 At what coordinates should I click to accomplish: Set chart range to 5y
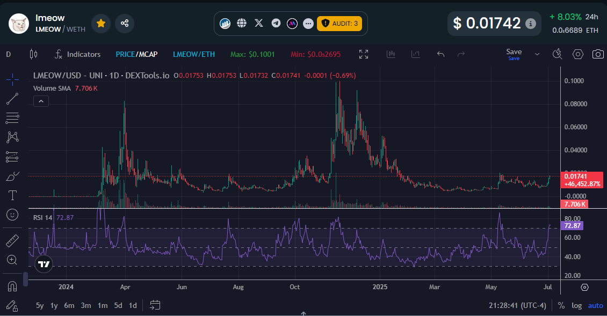tap(40, 306)
